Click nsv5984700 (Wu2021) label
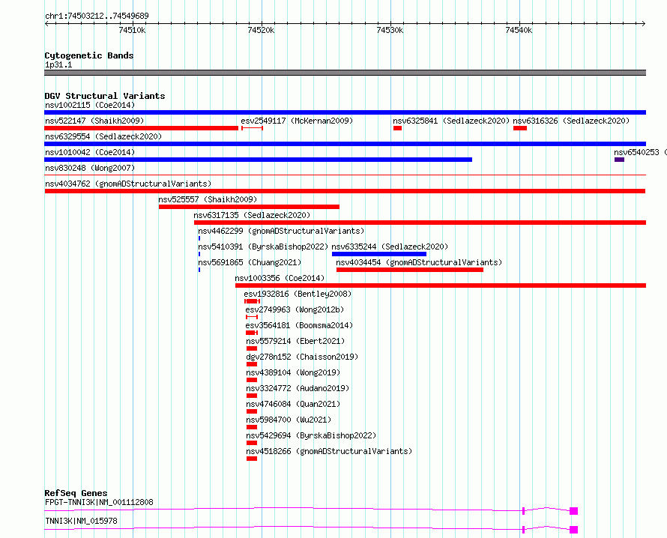The image size is (667, 538). pos(289,420)
